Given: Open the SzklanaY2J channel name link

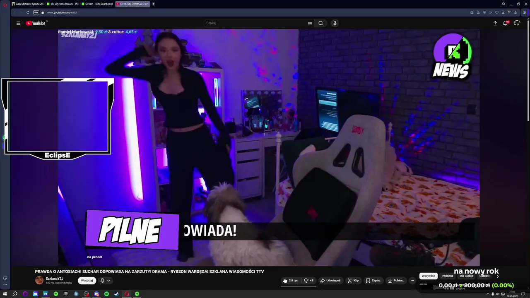Looking at the screenshot, I should pos(55,279).
